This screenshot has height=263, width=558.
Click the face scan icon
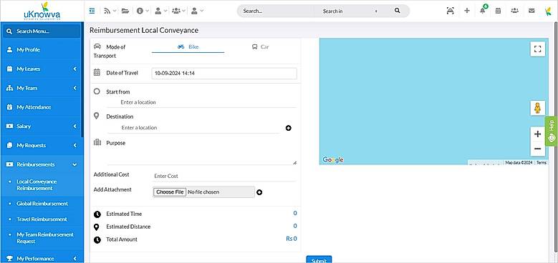450,11
